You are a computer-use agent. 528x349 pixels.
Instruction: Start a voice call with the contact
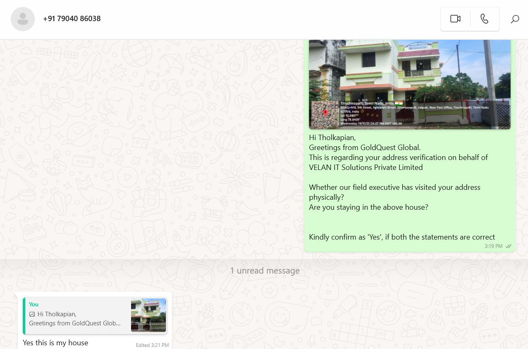click(484, 19)
